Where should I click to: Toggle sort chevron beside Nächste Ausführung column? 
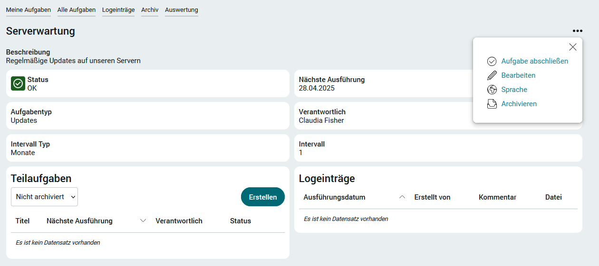[x=143, y=221]
